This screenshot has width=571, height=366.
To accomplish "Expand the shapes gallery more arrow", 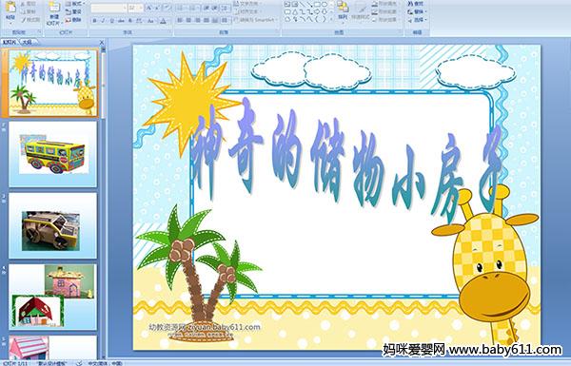I will click(331, 19).
